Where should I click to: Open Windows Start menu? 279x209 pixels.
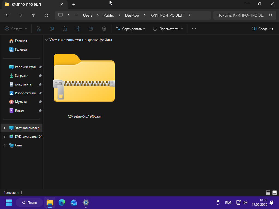click(x=9, y=202)
